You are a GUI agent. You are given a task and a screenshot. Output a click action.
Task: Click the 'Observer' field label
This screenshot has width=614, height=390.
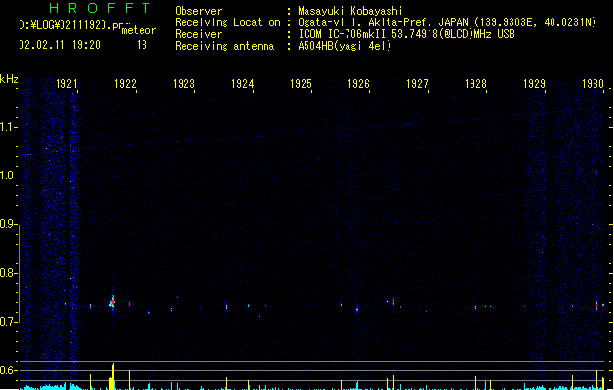[x=198, y=11]
